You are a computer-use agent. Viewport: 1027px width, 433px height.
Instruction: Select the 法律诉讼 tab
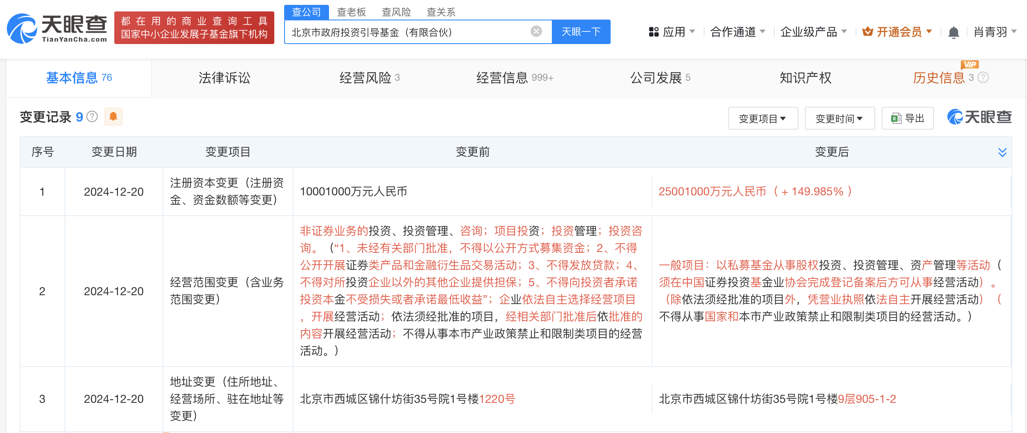point(225,77)
